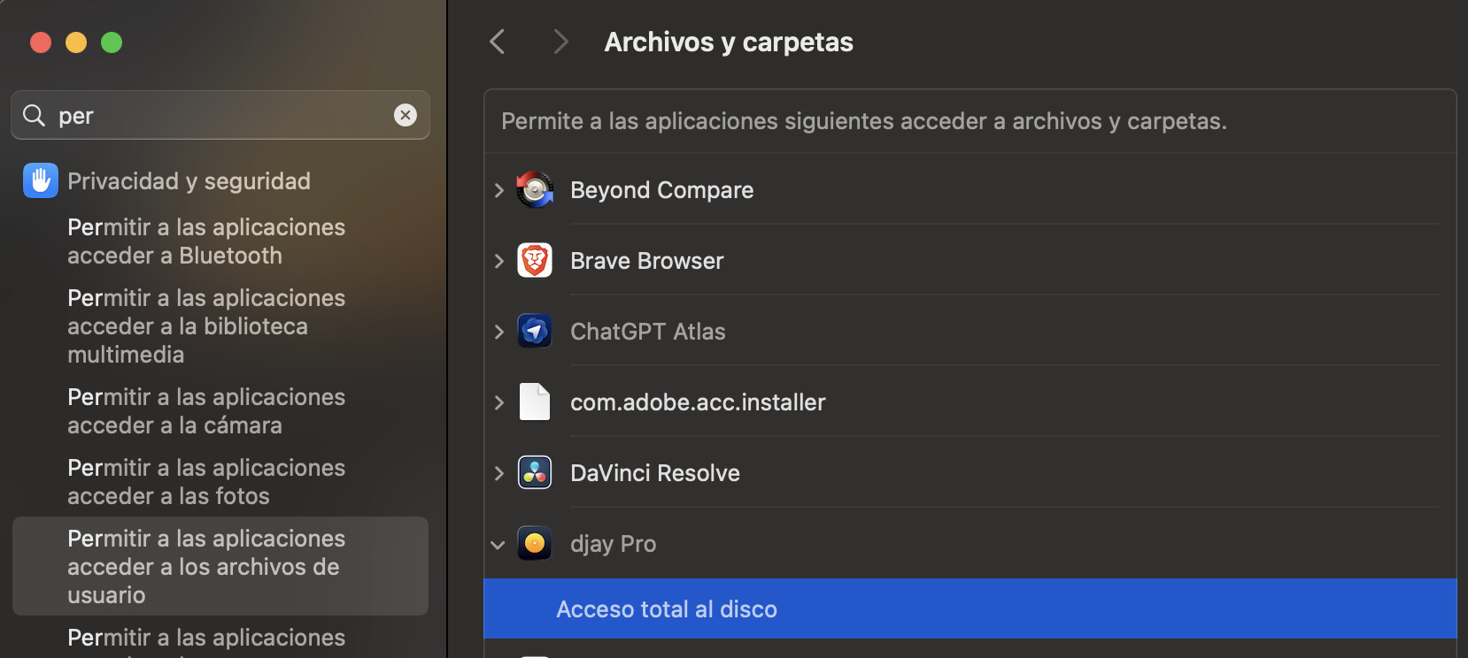
Task: Go back with the left arrow
Action: tap(498, 42)
